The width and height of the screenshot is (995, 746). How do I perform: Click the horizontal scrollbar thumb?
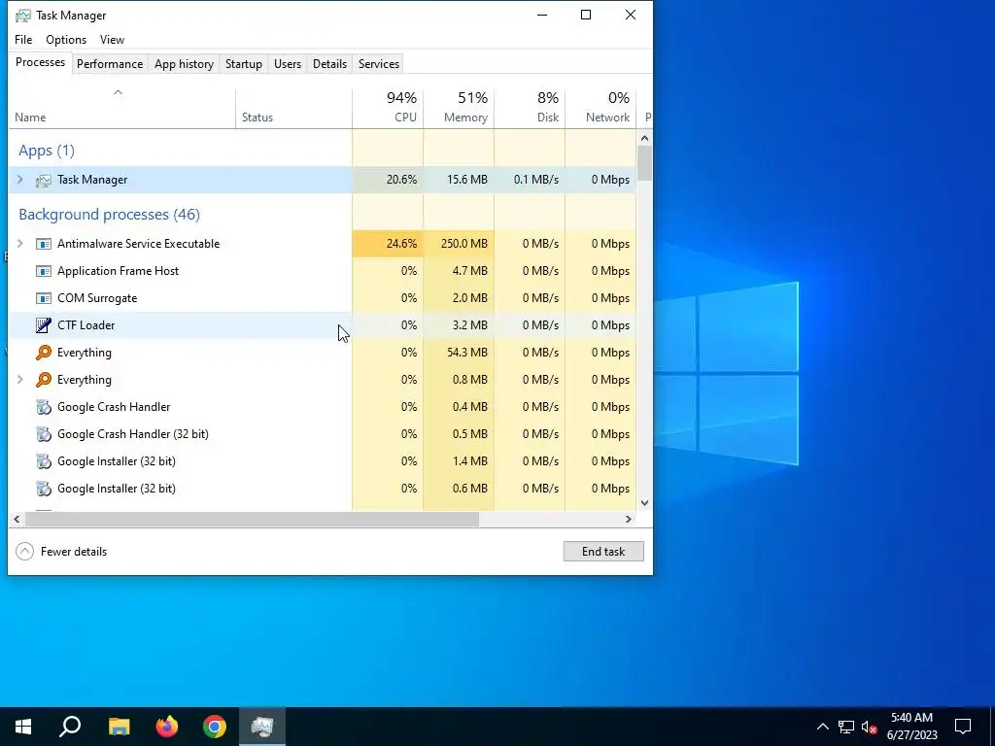coord(252,519)
